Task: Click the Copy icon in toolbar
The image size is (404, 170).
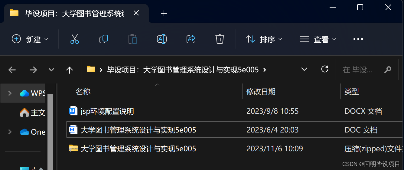Action: (x=104, y=39)
